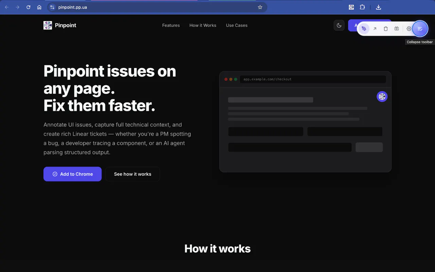Reload the page
Screen dimensions: 435x272
pos(29,7)
